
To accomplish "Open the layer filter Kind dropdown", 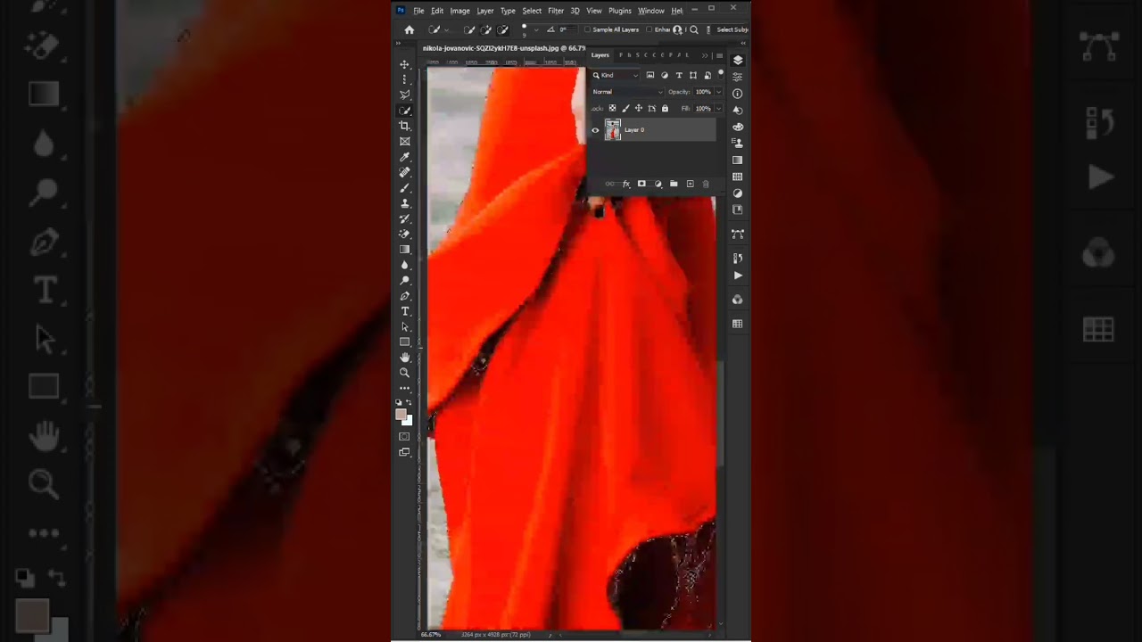I will (616, 75).
